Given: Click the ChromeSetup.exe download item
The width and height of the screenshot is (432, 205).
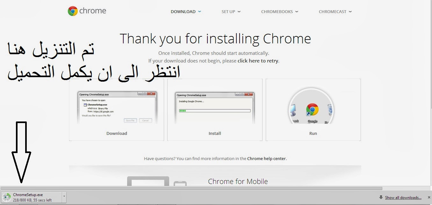Looking at the screenshot, I should (x=32, y=197).
